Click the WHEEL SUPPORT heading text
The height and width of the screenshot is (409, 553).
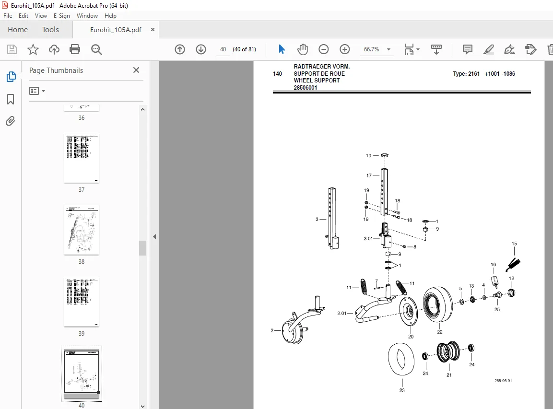click(x=317, y=81)
